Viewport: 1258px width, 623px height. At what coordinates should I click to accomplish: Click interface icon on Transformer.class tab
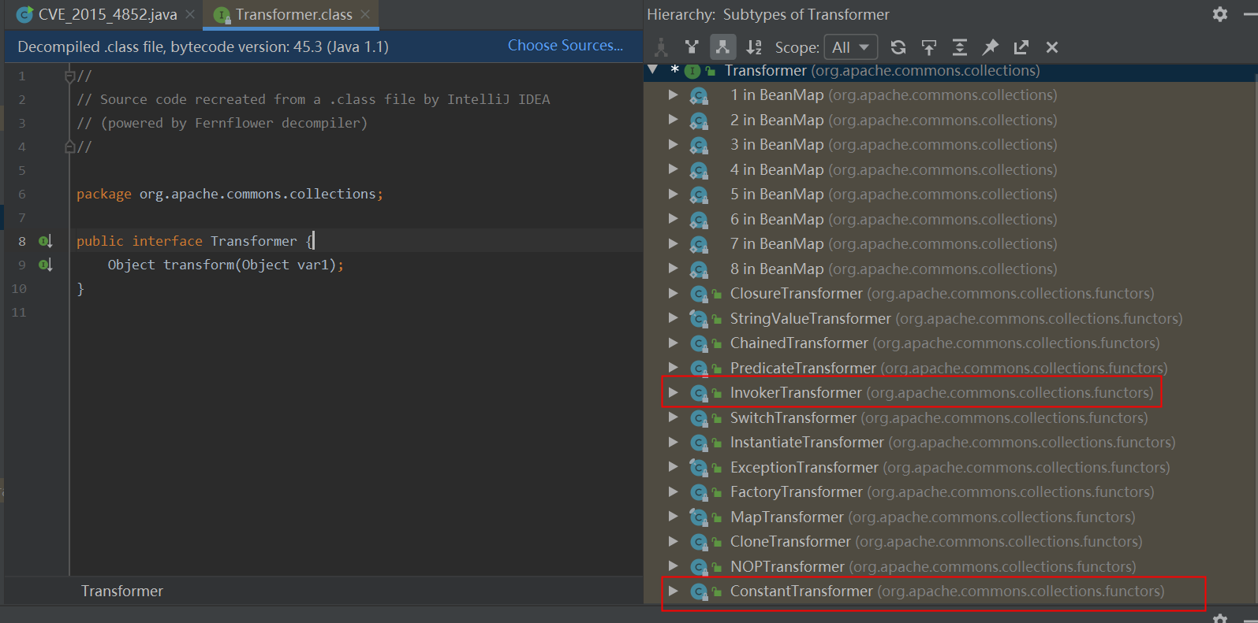tap(222, 15)
